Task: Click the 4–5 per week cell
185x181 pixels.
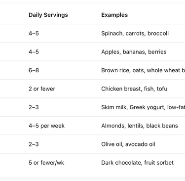Action: pos(46,126)
